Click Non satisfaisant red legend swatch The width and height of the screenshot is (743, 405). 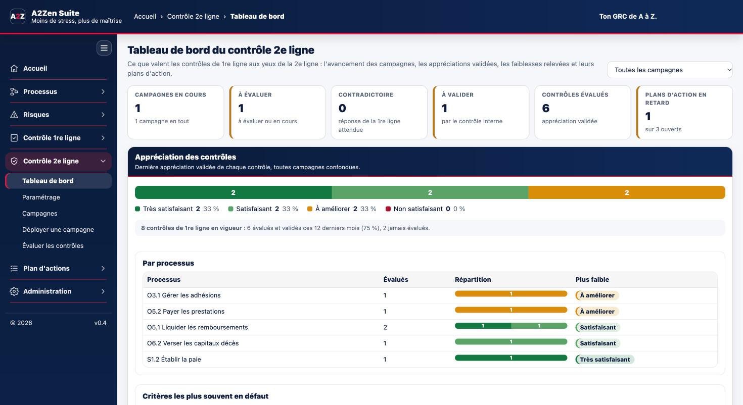(x=388, y=209)
